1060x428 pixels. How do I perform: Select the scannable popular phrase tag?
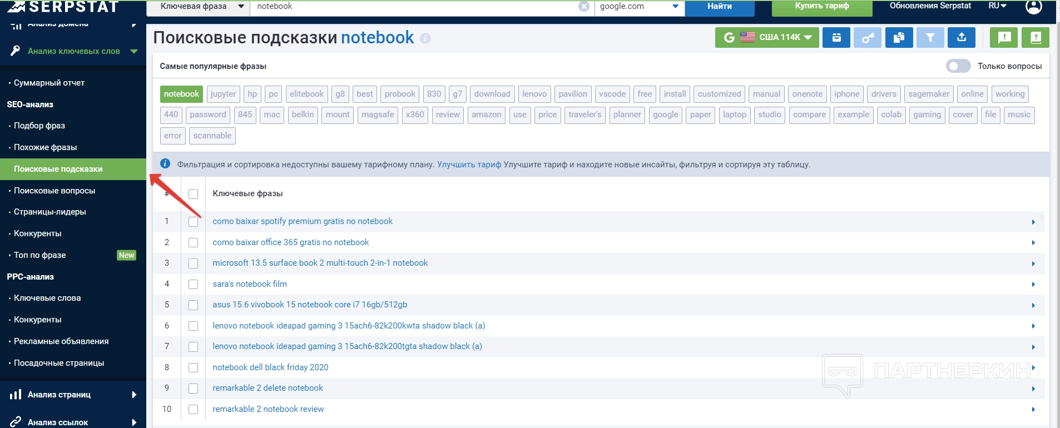[212, 136]
